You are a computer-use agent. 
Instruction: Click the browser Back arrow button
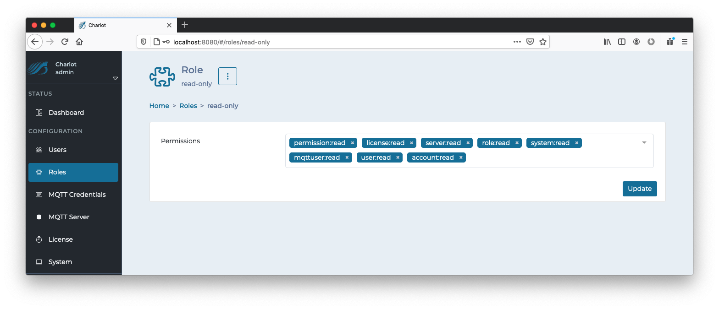35,42
